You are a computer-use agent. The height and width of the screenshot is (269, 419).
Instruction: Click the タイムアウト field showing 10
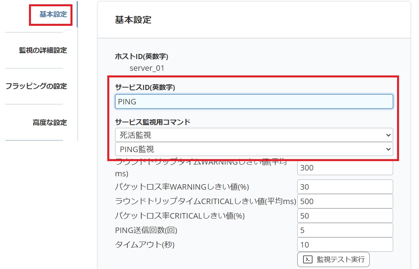pyautogui.click(x=345, y=244)
